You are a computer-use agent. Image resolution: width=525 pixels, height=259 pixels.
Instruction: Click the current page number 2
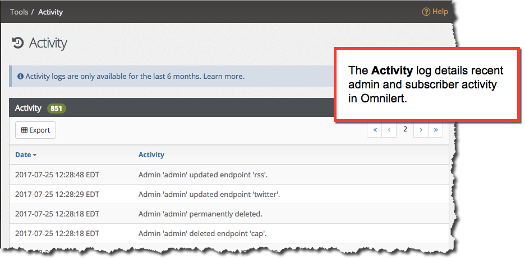point(405,130)
